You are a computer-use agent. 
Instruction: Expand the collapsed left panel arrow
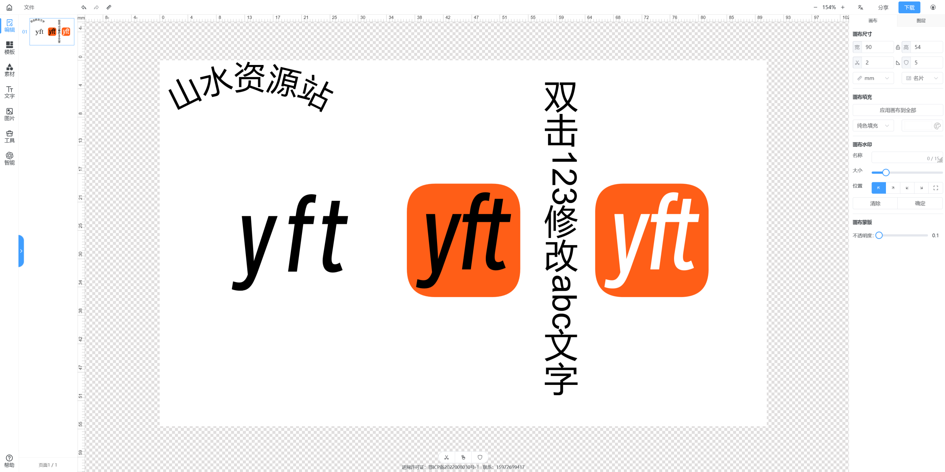[21, 251]
